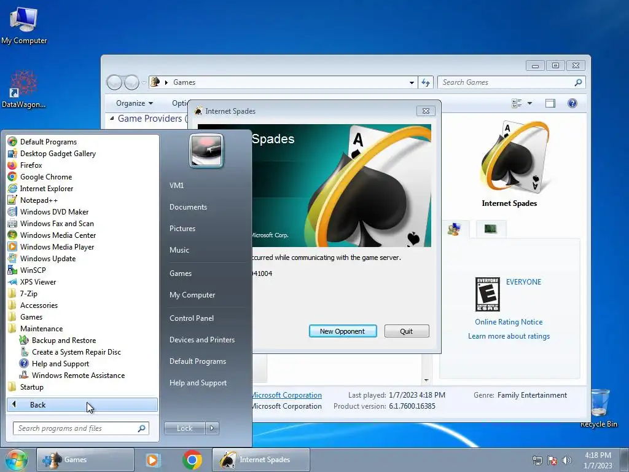The width and height of the screenshot is (629, 472).
Task: Click Learn more about ratings link
Action: 509,336
